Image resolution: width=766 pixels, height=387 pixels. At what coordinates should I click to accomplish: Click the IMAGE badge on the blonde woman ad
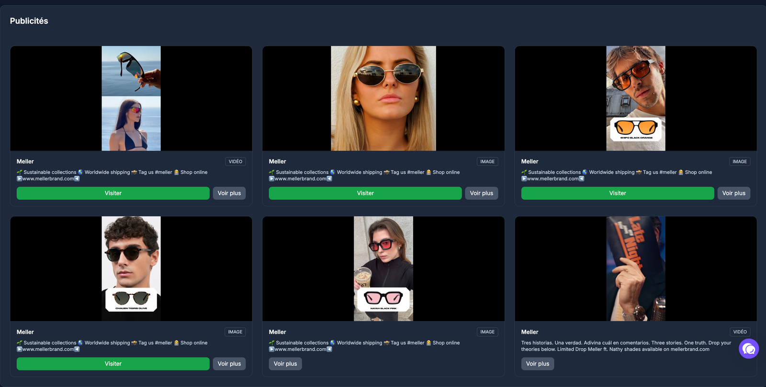(487, 161)
